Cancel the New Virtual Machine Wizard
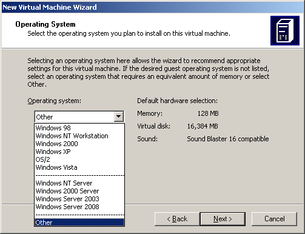The width and height of the screenshot is (305, 234). (274, 219)
